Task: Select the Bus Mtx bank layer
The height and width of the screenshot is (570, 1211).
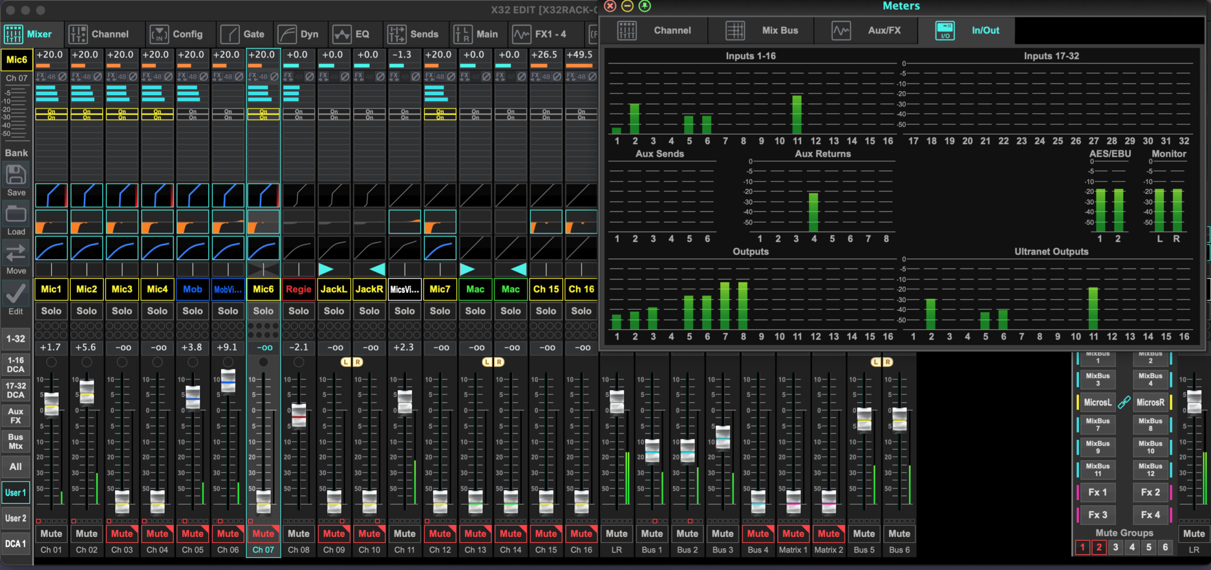Action: coord(16,441)
